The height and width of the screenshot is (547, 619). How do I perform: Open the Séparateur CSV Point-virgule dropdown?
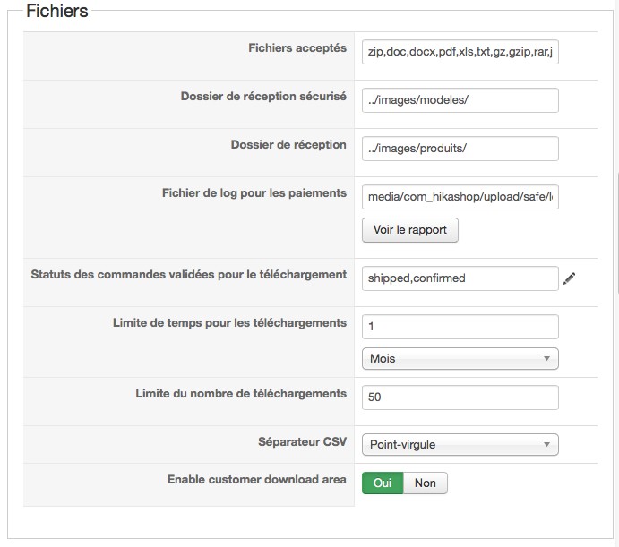pyautogui.click(x=460, y=444)
